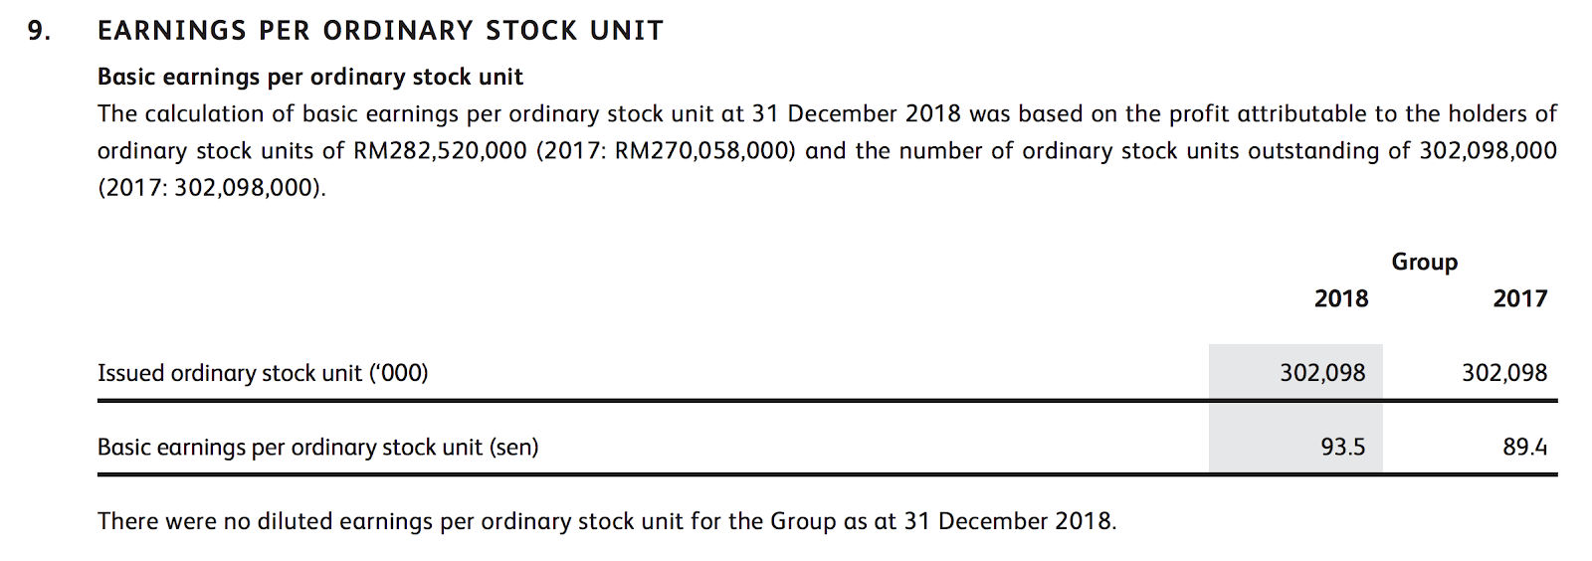
Task: Click the 2017: RM270,058,000 figure in paragraph
Action: point(667,151)
